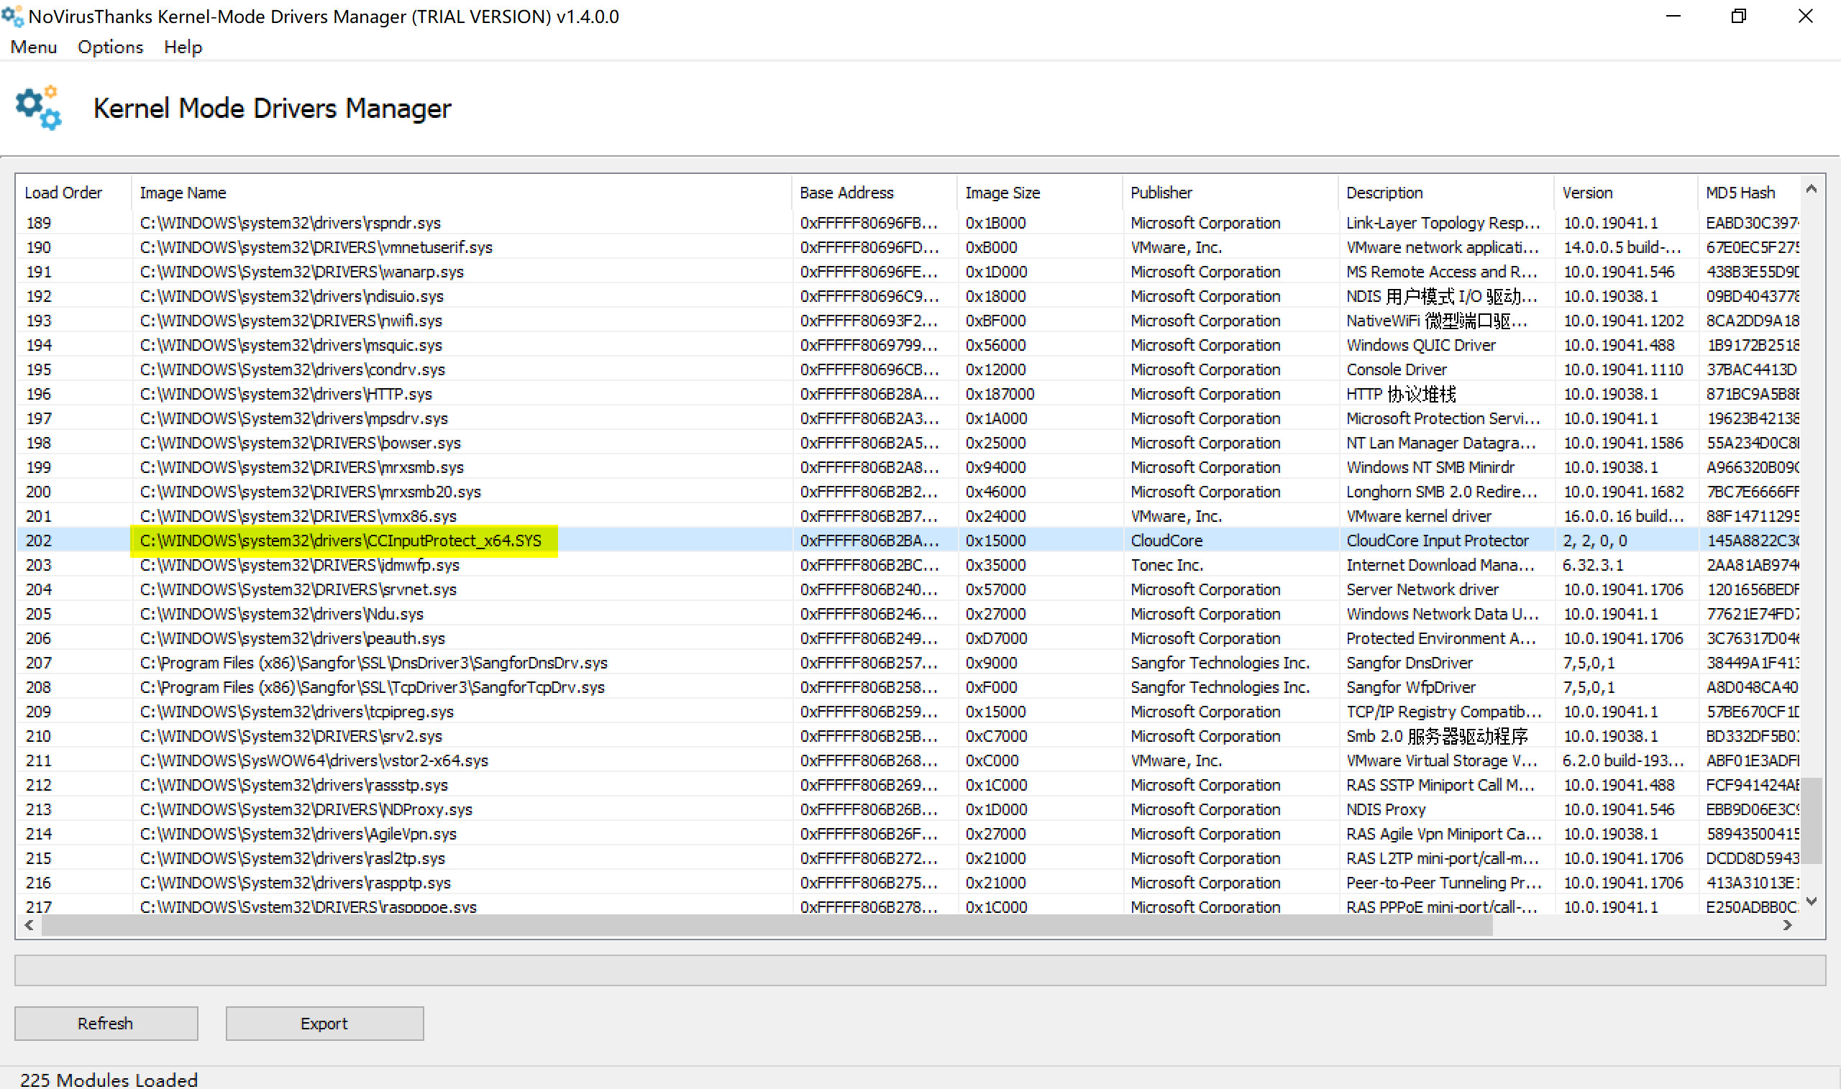Select the raspptp.sys driver entry
This screenshot has height=1089, width=1841.
tap(908, 883)
